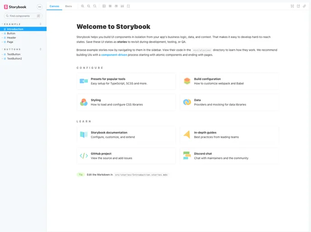
Task: Open the preview background color picker
Action: [104, 6]
